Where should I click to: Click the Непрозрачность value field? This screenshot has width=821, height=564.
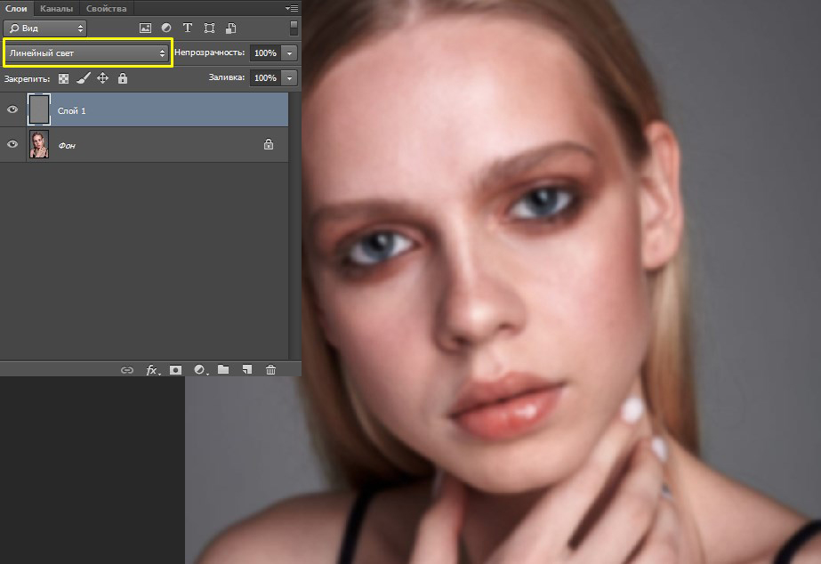pyautogui.click(x=265, y=52)
